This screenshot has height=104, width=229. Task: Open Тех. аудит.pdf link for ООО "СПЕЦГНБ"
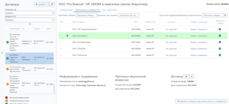pos(171,48)
